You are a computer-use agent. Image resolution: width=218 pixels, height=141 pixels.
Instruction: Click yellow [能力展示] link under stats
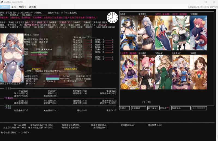(36, 69)
